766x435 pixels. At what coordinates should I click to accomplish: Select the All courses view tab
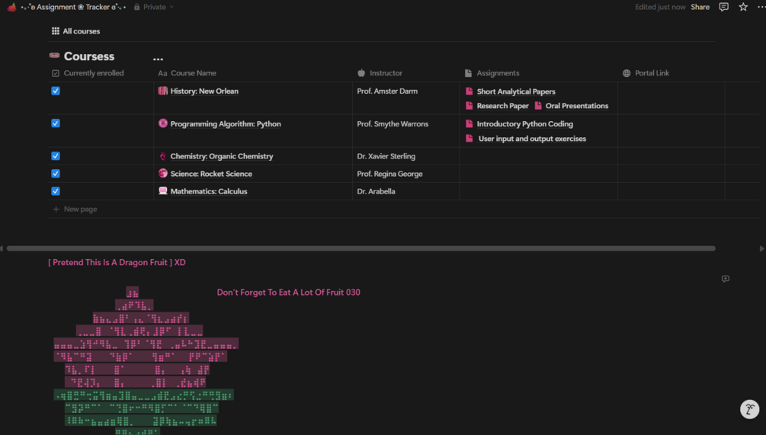tap(75, 31)
